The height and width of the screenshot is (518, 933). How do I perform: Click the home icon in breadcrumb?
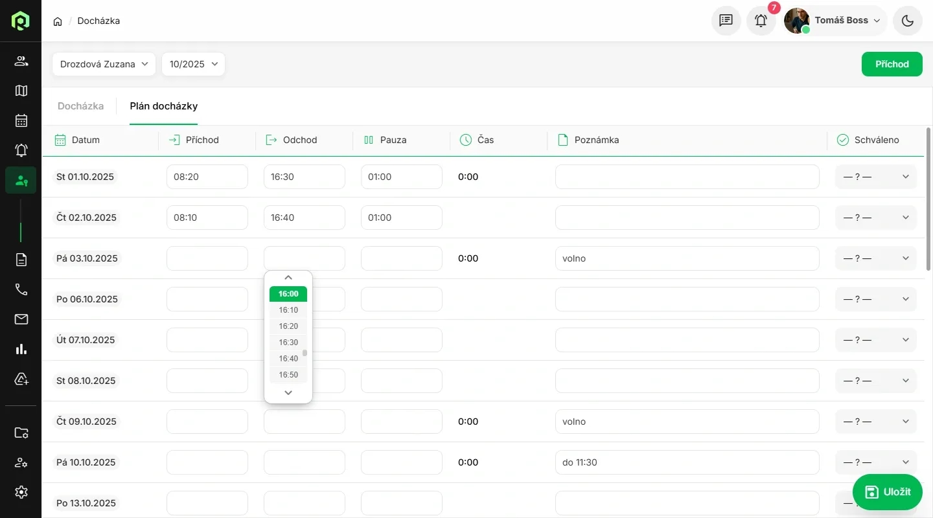pos(58,21)
